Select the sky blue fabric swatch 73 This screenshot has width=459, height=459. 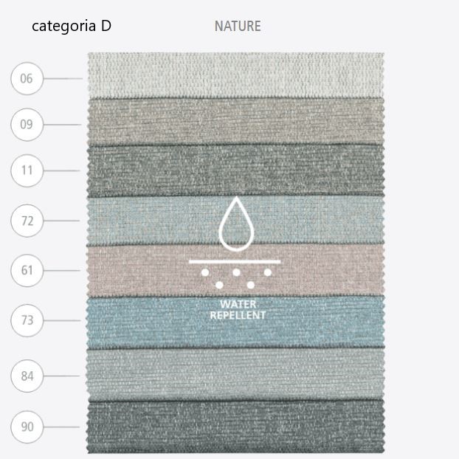pos(236,322)
